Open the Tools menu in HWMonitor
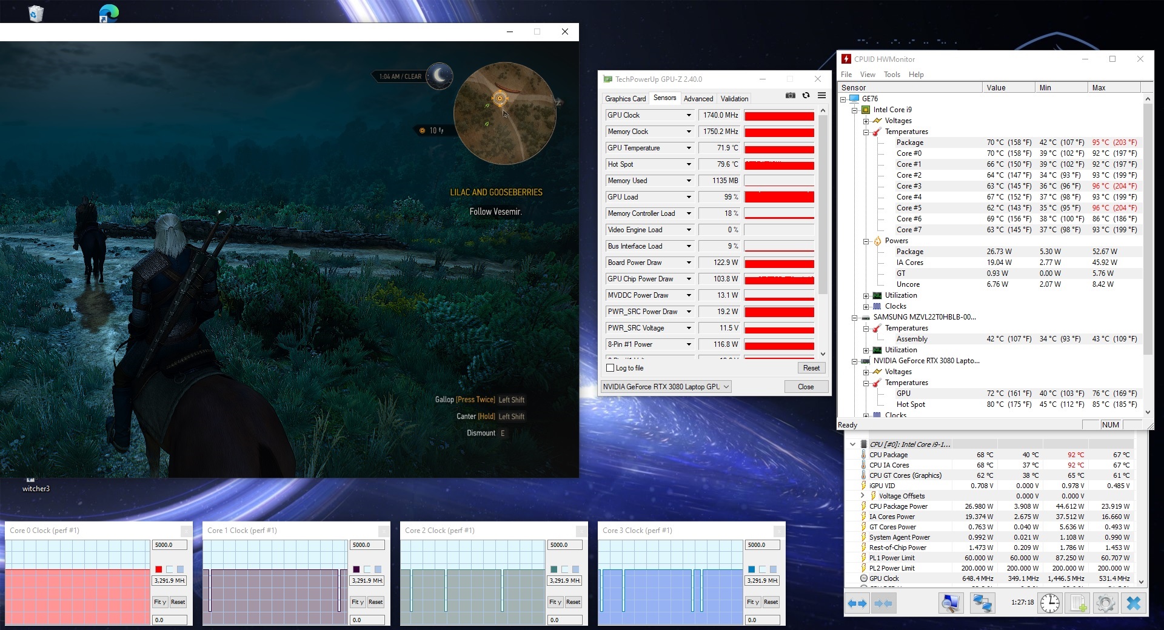This screenshot has width=1164, height=630. tap(891, 75)
